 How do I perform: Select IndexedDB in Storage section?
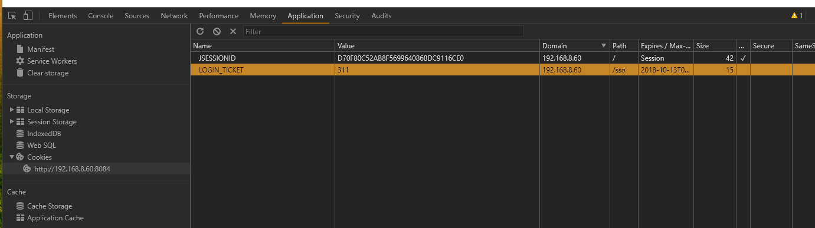(44, 134)
